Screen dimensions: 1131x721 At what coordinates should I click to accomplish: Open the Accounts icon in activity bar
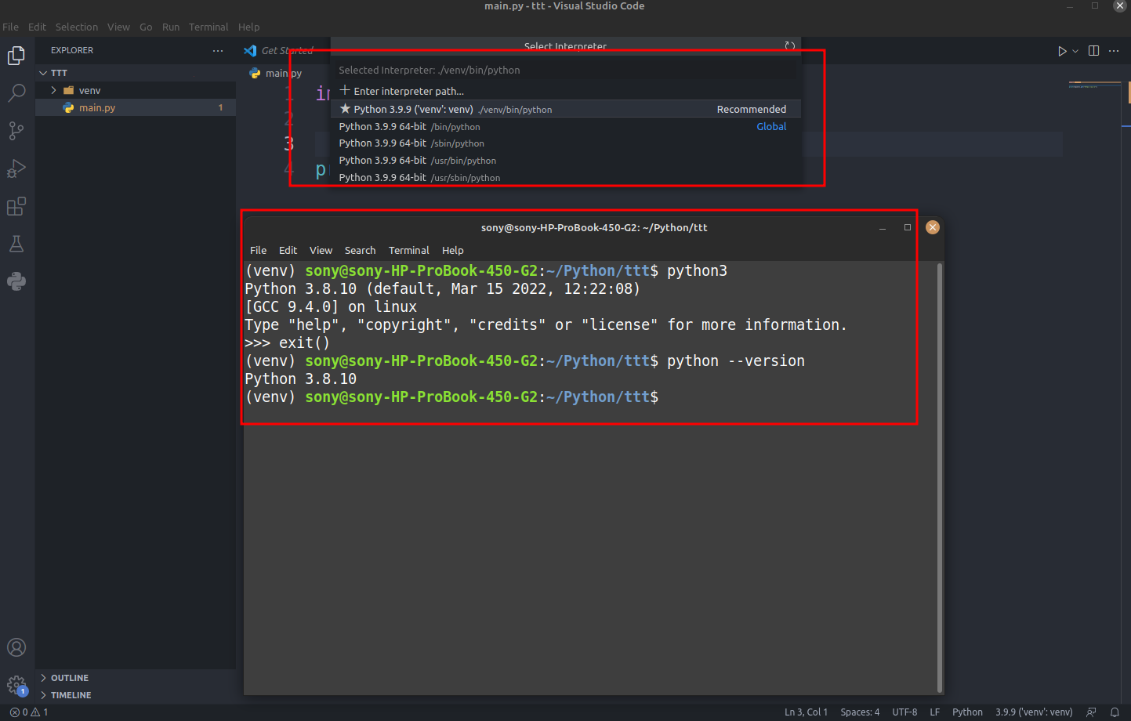[x=16, y=647]
